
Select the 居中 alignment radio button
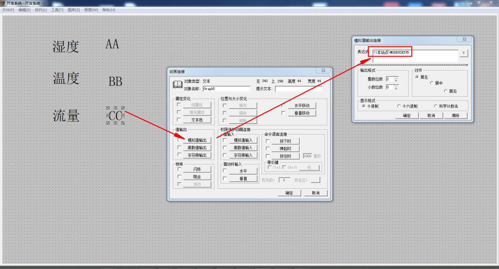click(432, 83)
